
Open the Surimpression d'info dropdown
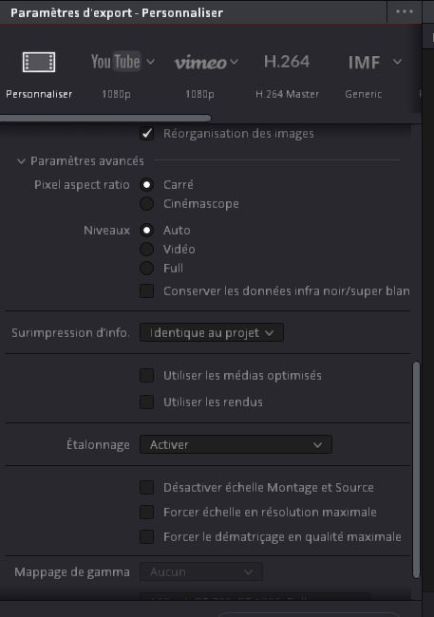(212, 332)
